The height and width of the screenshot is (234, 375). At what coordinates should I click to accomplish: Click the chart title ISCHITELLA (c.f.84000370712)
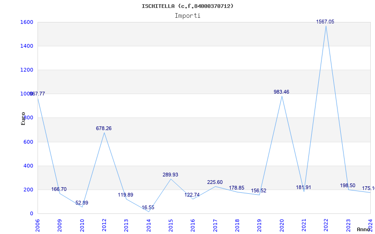click(187, 6)
